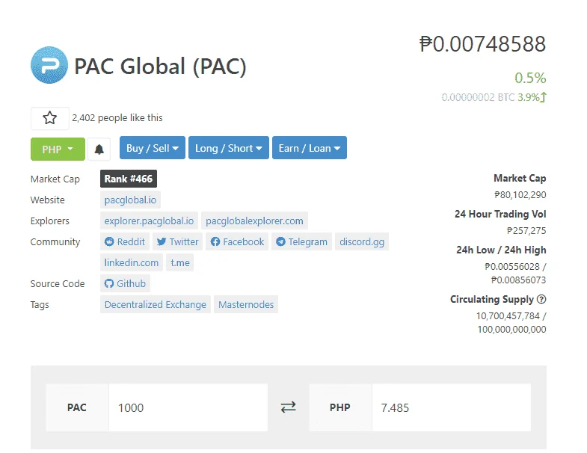Image resolution: width=587 pixels, height=453 pixels.
Task: Click the swap arrows converter icon
Action: coord(288,407)
